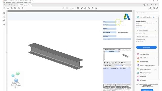Click the rotate icon in toolbar
Screen dimensions: 162x91
click(x=96, y=8)
